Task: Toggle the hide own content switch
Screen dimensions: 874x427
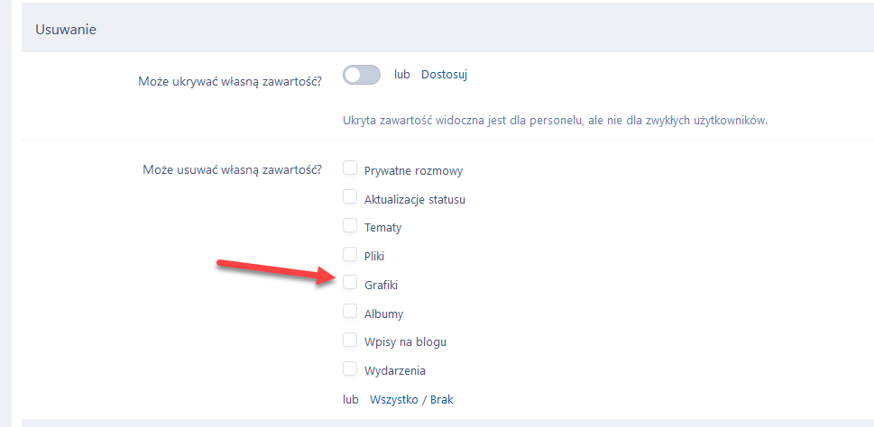Action: [x=362, y=76]
